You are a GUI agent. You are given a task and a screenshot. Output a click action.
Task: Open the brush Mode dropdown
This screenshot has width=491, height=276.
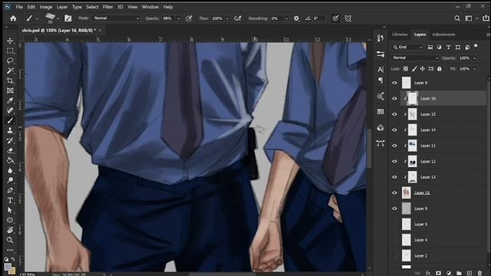117,18
